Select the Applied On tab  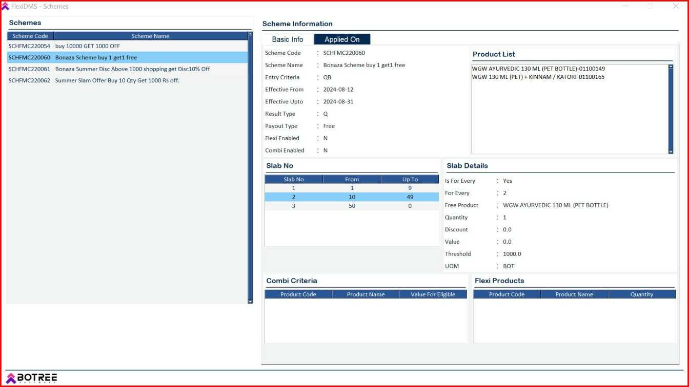tap(341, 39)
